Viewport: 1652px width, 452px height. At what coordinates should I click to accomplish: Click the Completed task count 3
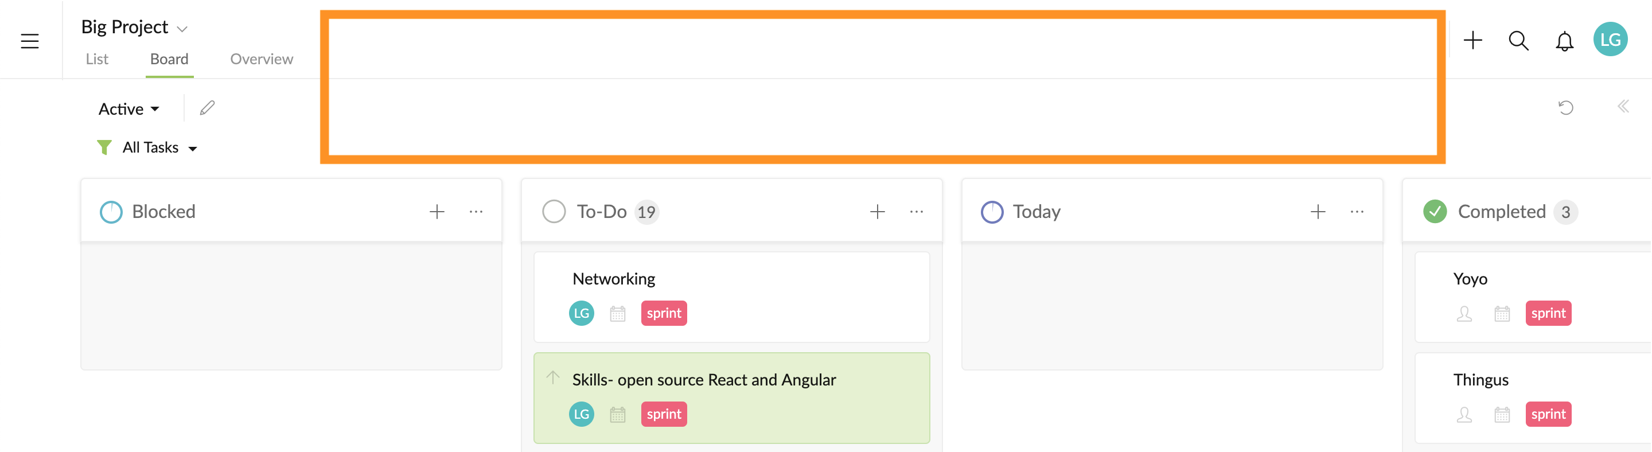coord(1565,212)
